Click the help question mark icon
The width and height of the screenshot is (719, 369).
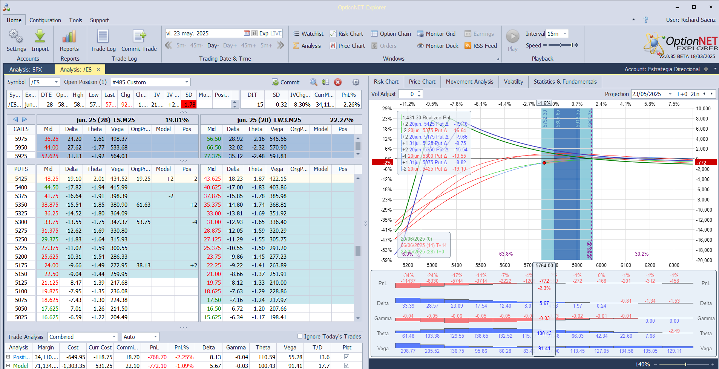click(x=646, y=20)
